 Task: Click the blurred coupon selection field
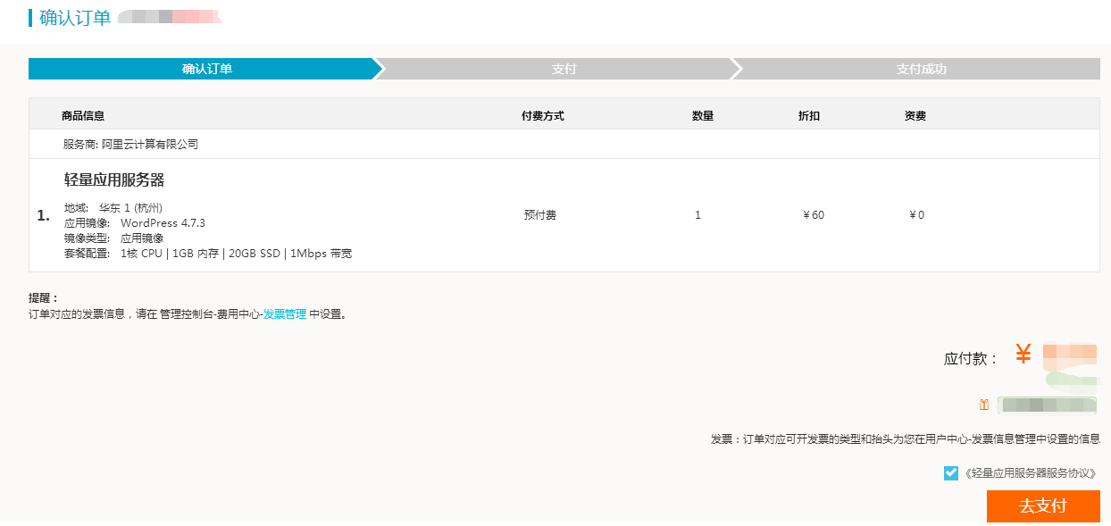[x=1046, y=405]
